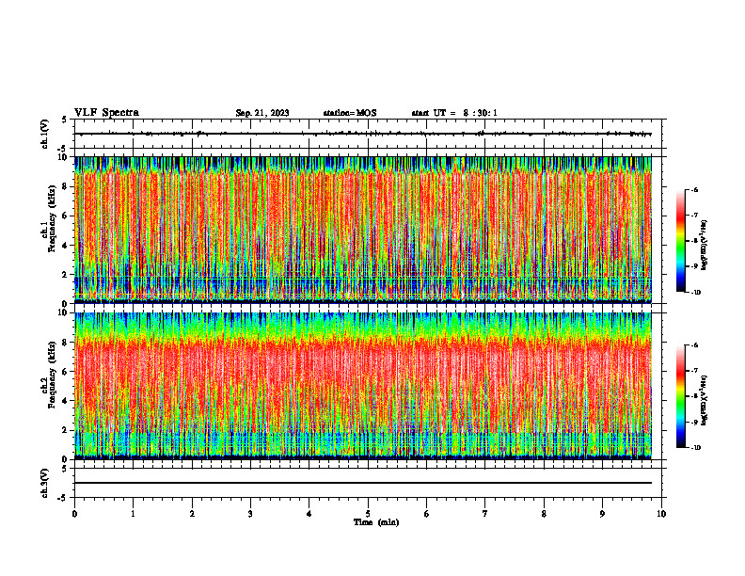745x576 pixels.
Task: Click the time axis tick label '8'
Action: 544,514
